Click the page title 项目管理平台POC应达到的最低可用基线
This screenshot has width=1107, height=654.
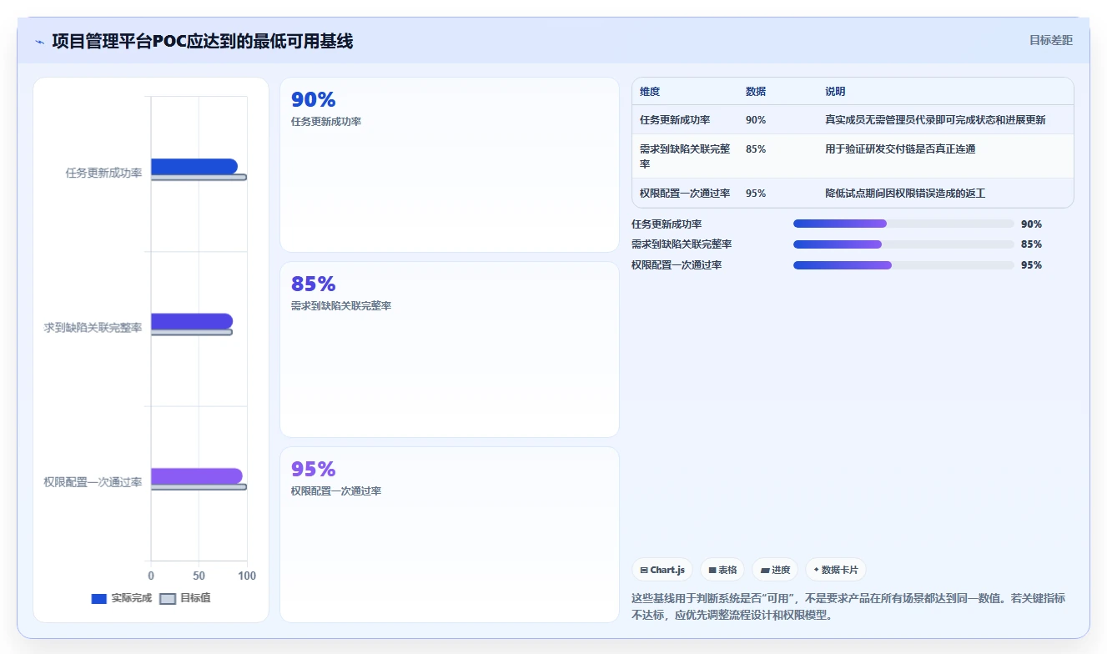click(202, 41)
